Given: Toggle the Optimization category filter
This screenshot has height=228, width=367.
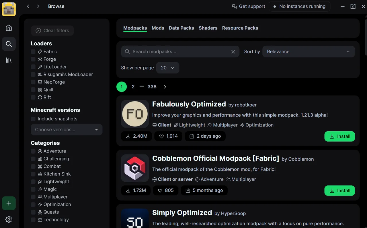Looking at the screenshot, I should click(33, 205).
